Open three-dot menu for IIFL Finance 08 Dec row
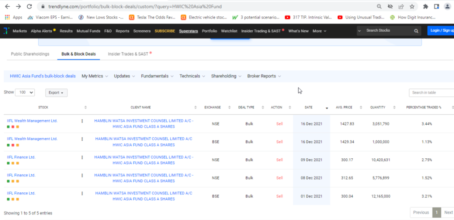454x220 pixels. (x=82, y=175)
